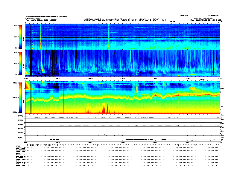Click the 12:00 label under the line plots
This screenshot has width=237, height=183.
pos(123,142)
